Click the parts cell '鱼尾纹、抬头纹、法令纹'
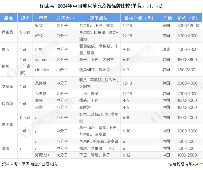 tap(99, 141)
